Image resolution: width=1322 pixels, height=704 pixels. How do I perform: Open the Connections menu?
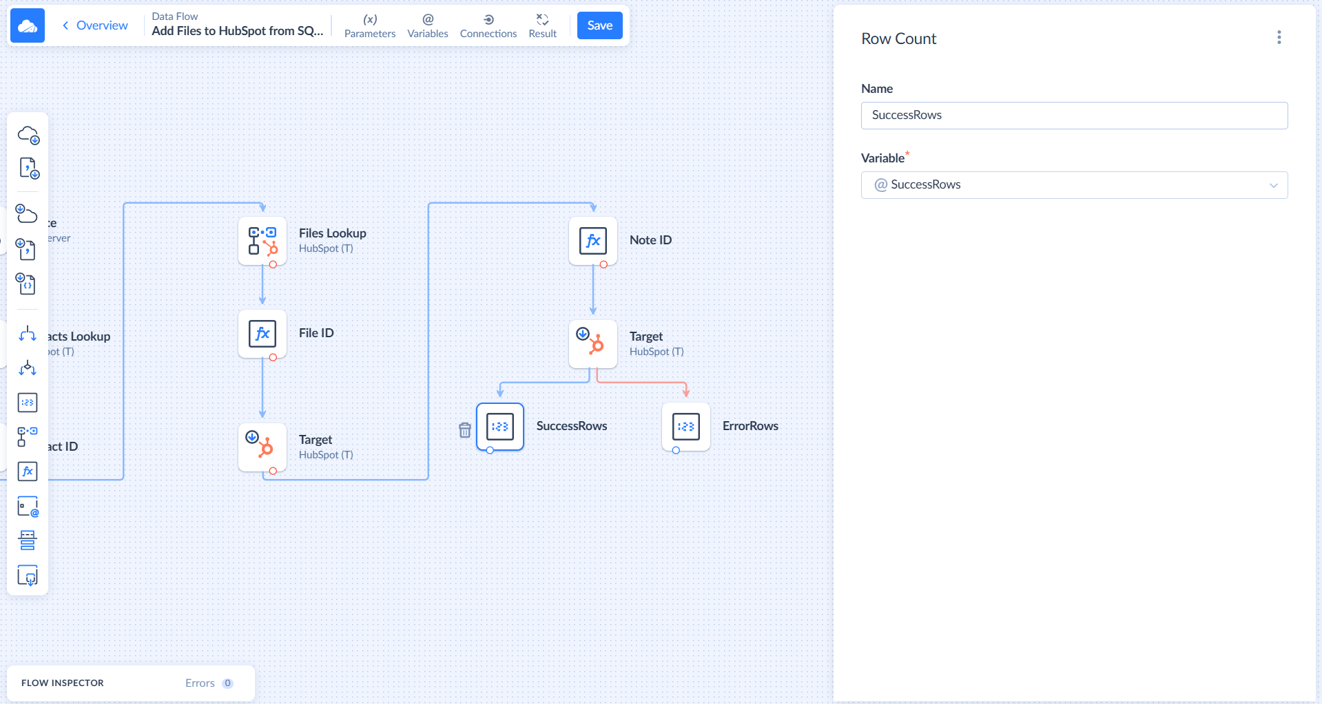click(488, 26)
